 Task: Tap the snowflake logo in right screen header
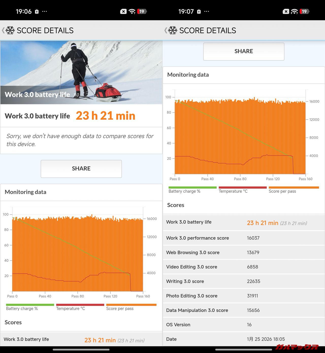(x=173, y=30)
